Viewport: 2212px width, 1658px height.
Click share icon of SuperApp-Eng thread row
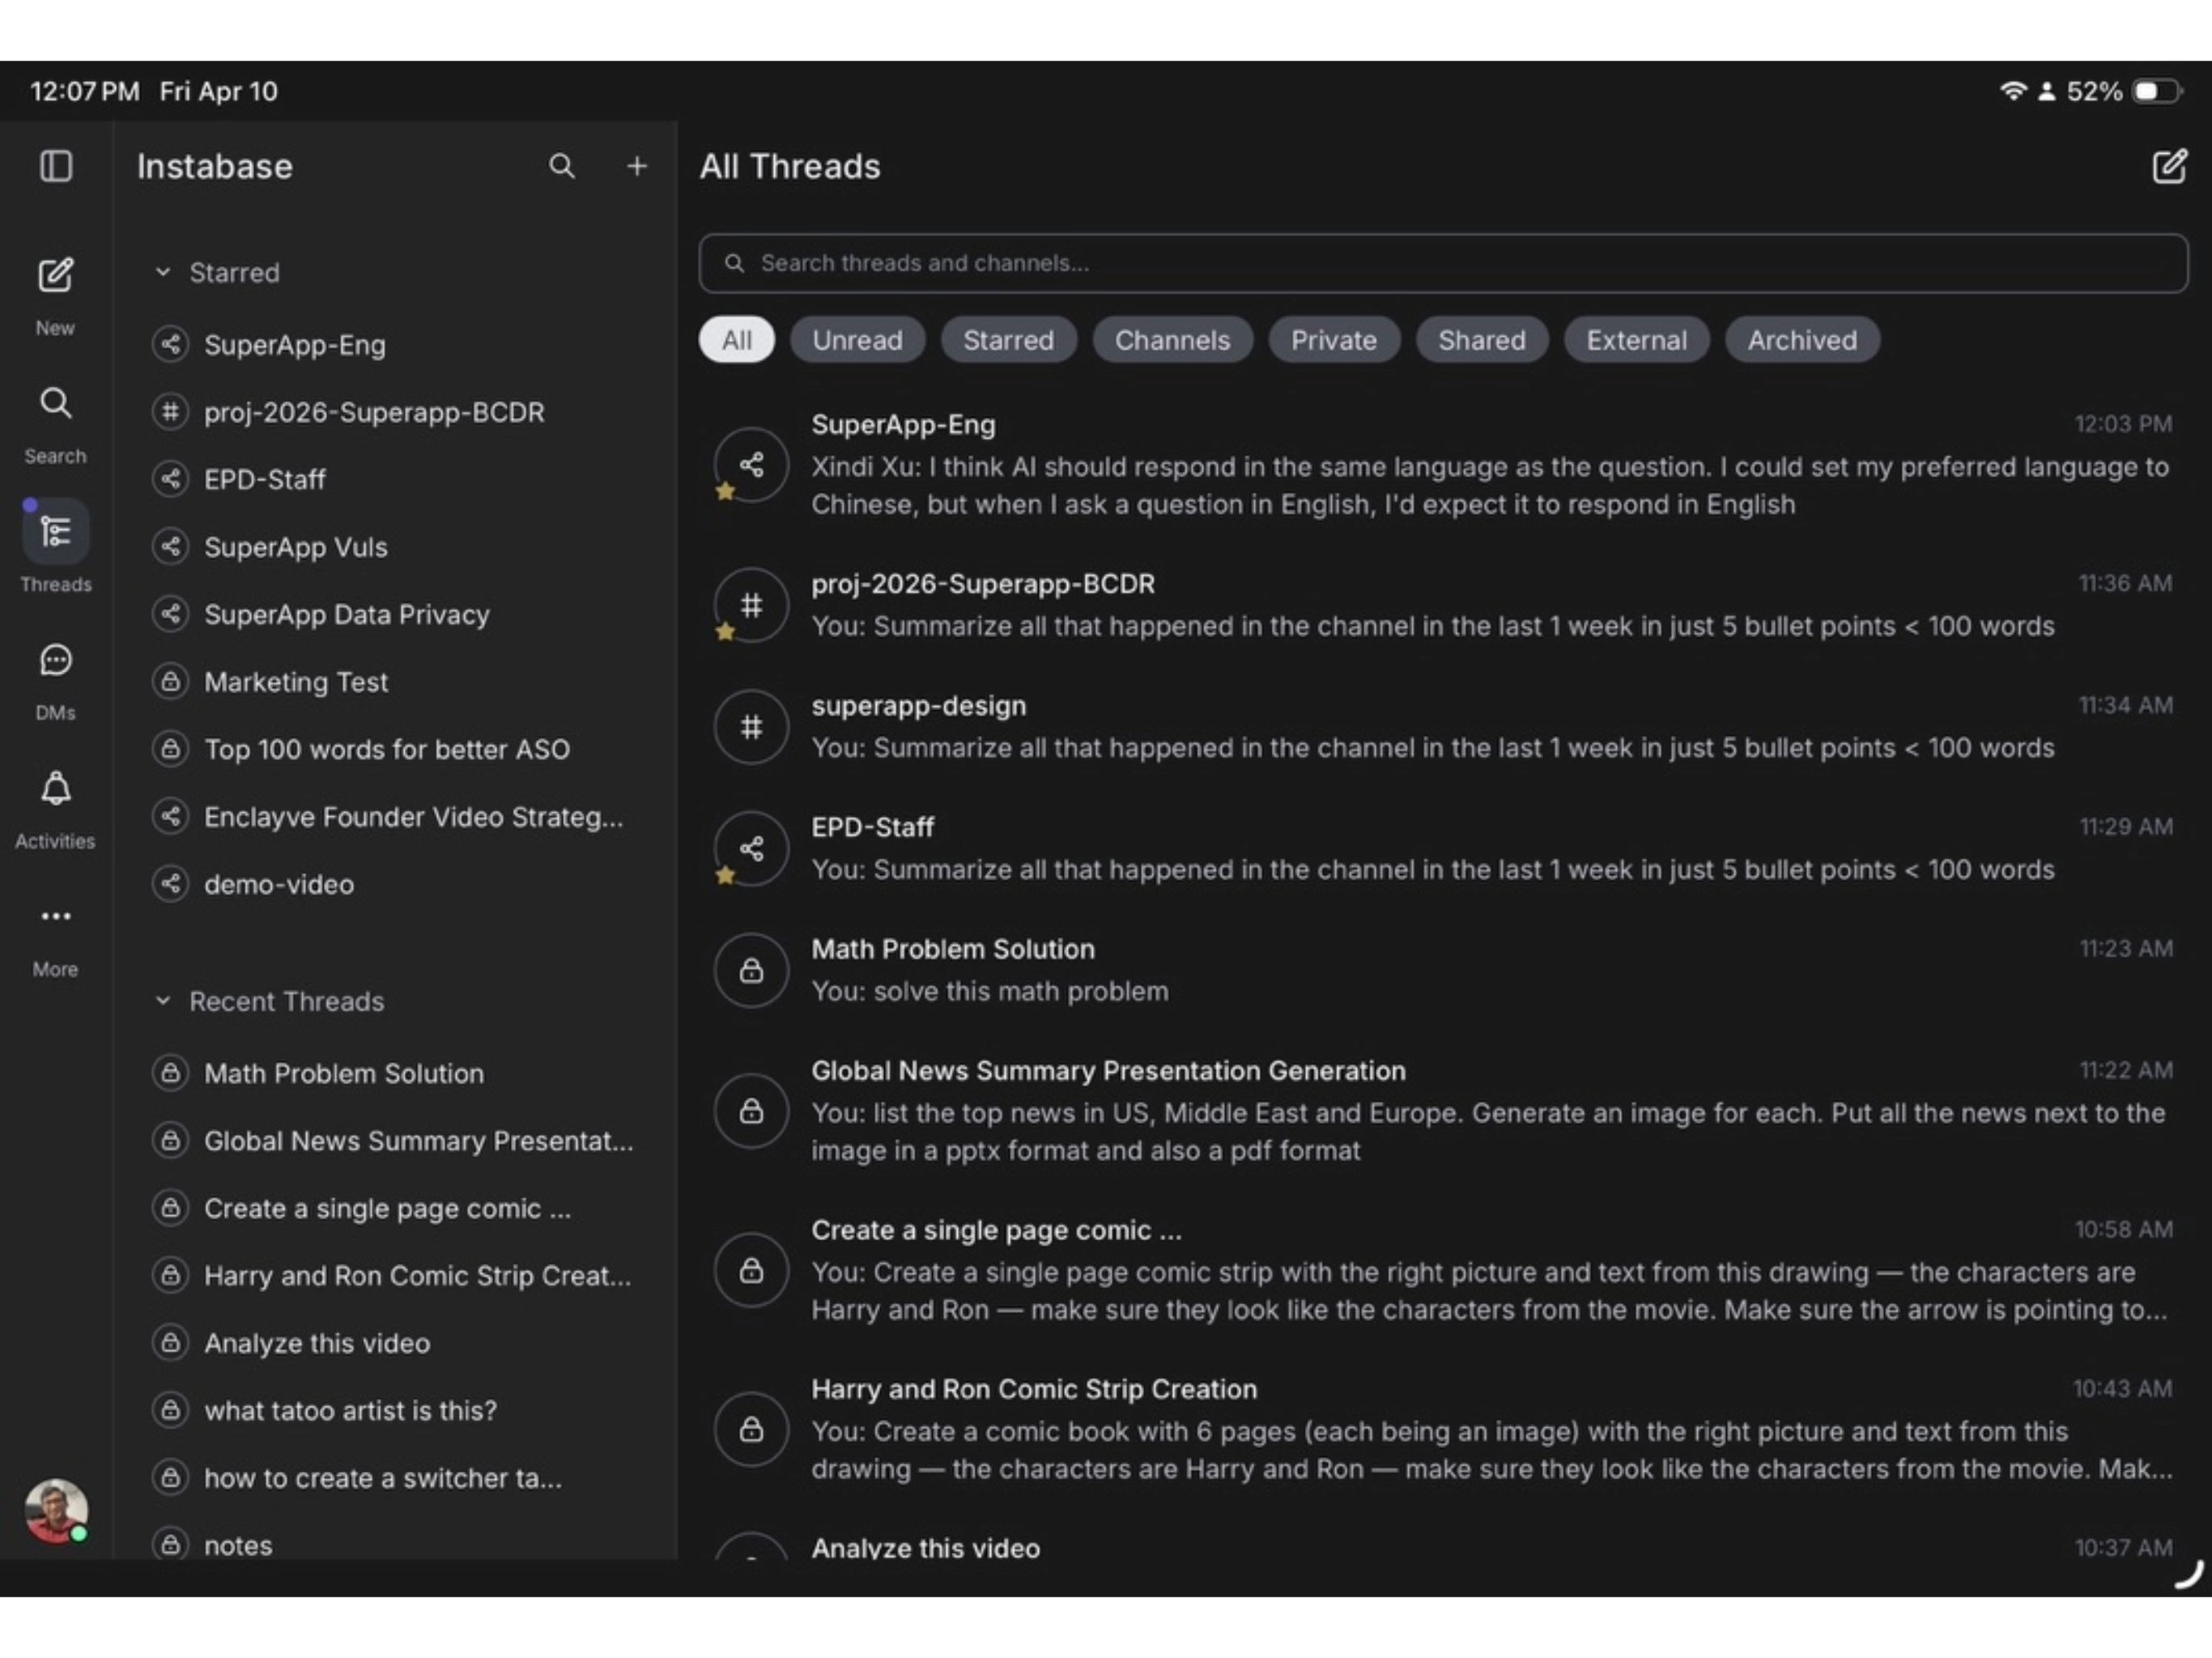tap(751, 464)
